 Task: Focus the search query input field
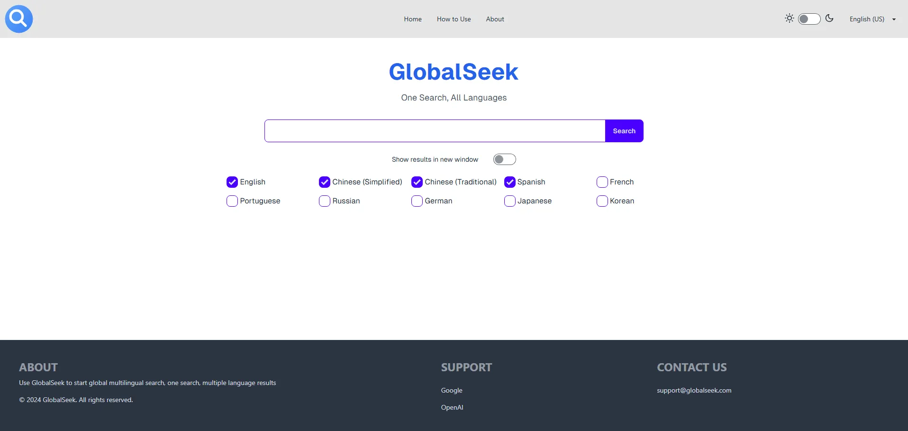(x=435, y=131)
